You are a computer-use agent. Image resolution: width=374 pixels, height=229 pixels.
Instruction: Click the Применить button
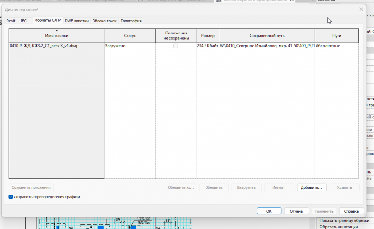click(324, 211)
